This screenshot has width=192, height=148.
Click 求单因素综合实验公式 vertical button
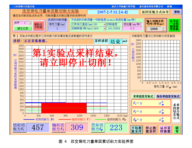click(x=176, y=111)
